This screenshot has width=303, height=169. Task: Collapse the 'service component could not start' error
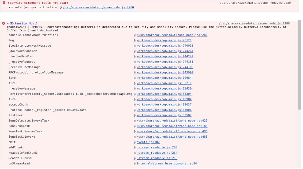point(8,3)
